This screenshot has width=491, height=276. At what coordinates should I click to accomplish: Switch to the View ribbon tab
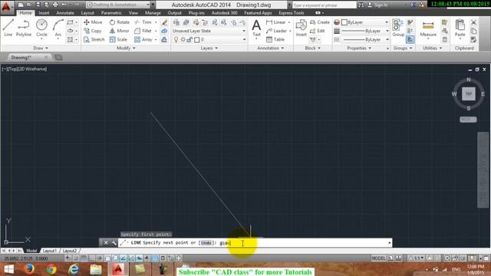tap(133, 13)
